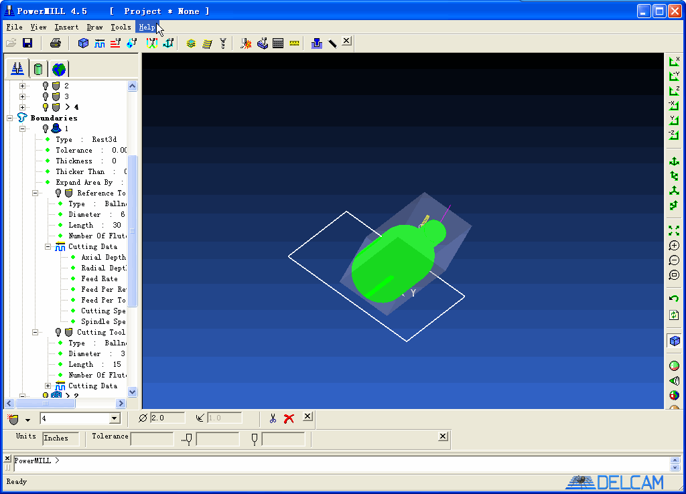The image size is (686, 494).
Task: Toggle light bulb beside Reference Tool
Action: pos(58,193)
